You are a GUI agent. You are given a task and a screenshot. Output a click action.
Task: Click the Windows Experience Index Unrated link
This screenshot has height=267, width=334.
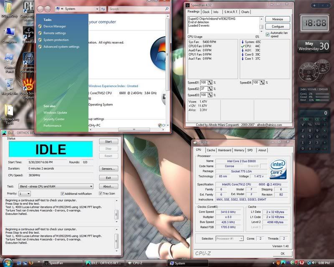point(113,86)
